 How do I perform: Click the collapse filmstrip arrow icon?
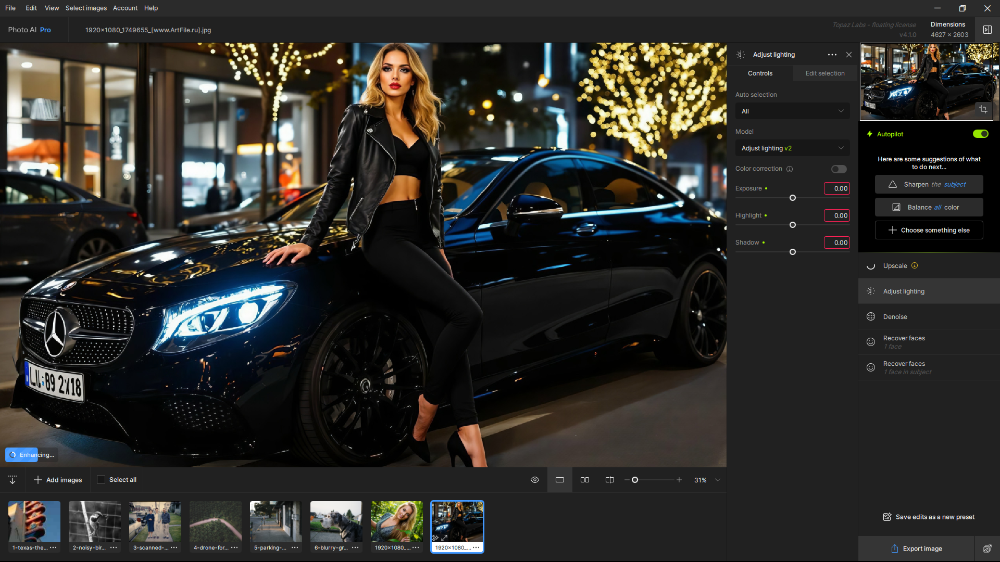pos(12,480)
